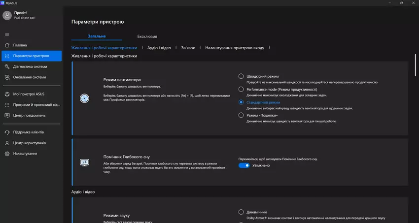Open the Налаштування gear icon
This screenshot has width=419, height=223.
7,154
